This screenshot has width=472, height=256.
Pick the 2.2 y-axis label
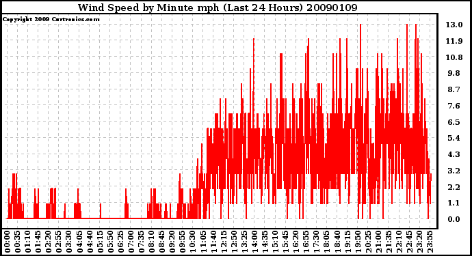click(x=454, y=187)
